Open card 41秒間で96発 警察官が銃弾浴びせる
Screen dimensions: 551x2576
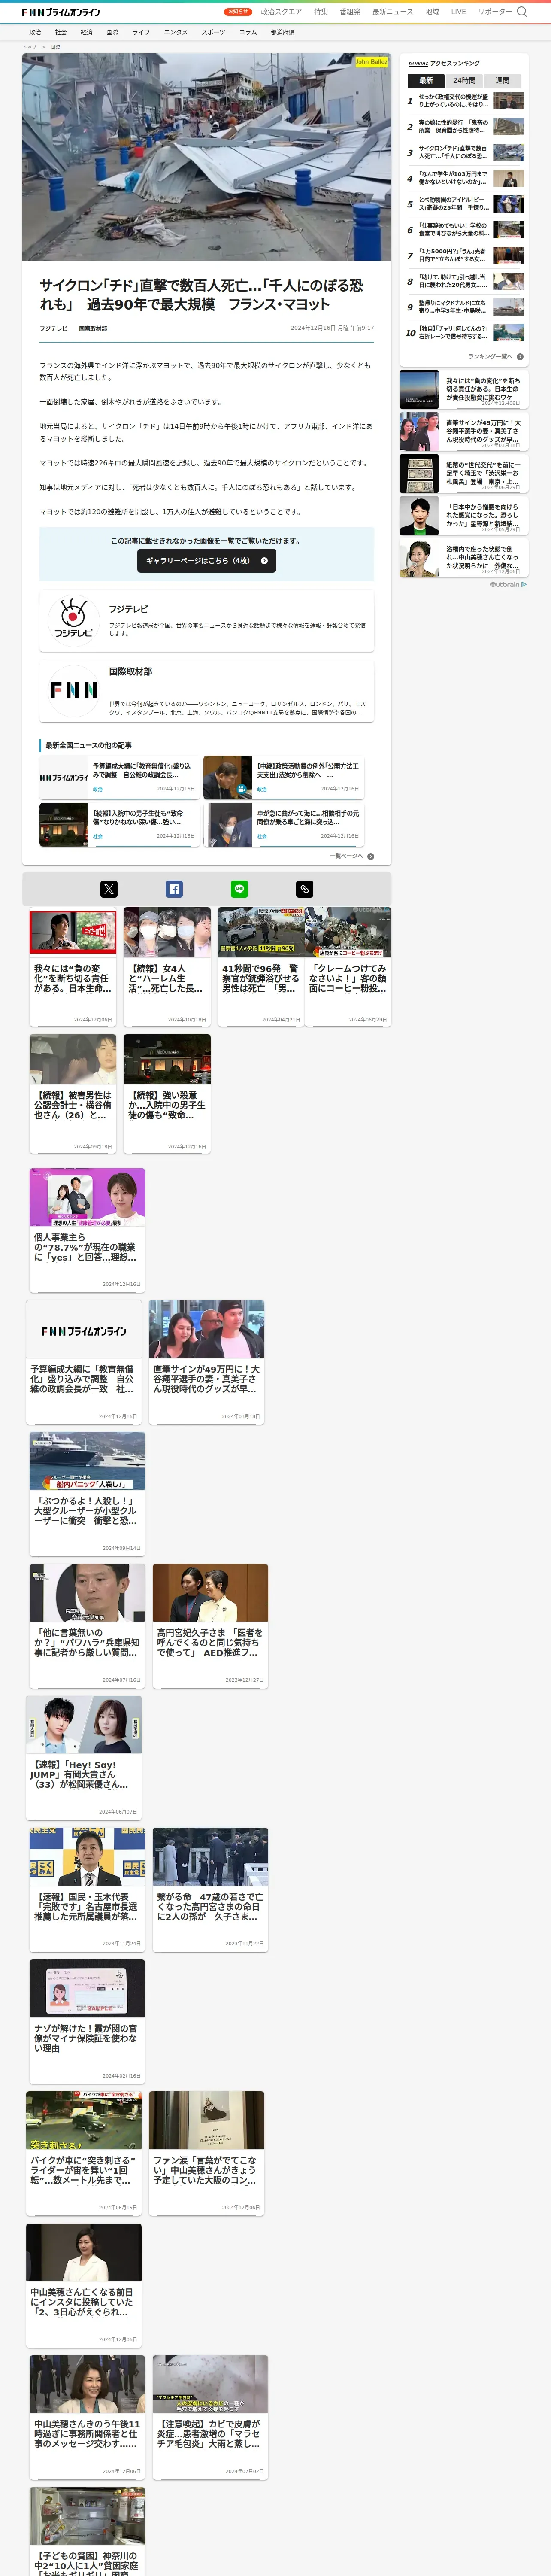[261, 966]
